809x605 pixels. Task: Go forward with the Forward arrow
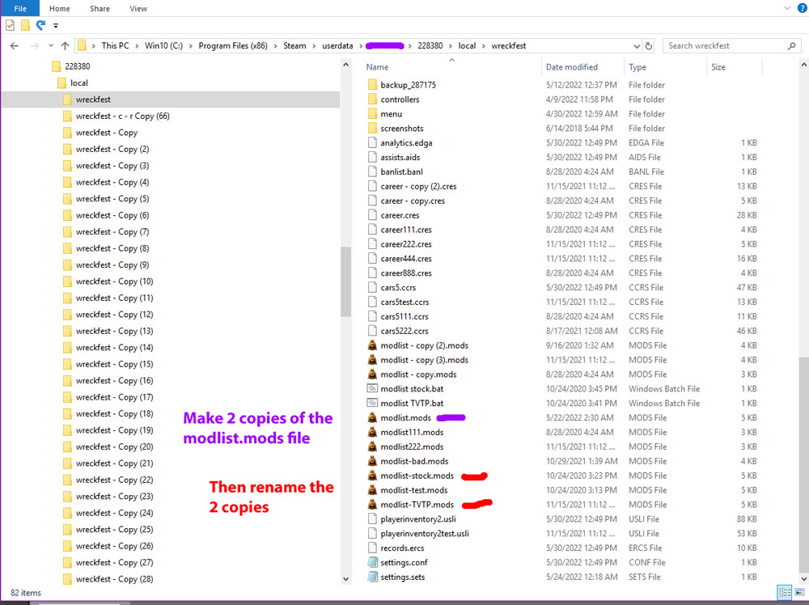pos(35,46)
